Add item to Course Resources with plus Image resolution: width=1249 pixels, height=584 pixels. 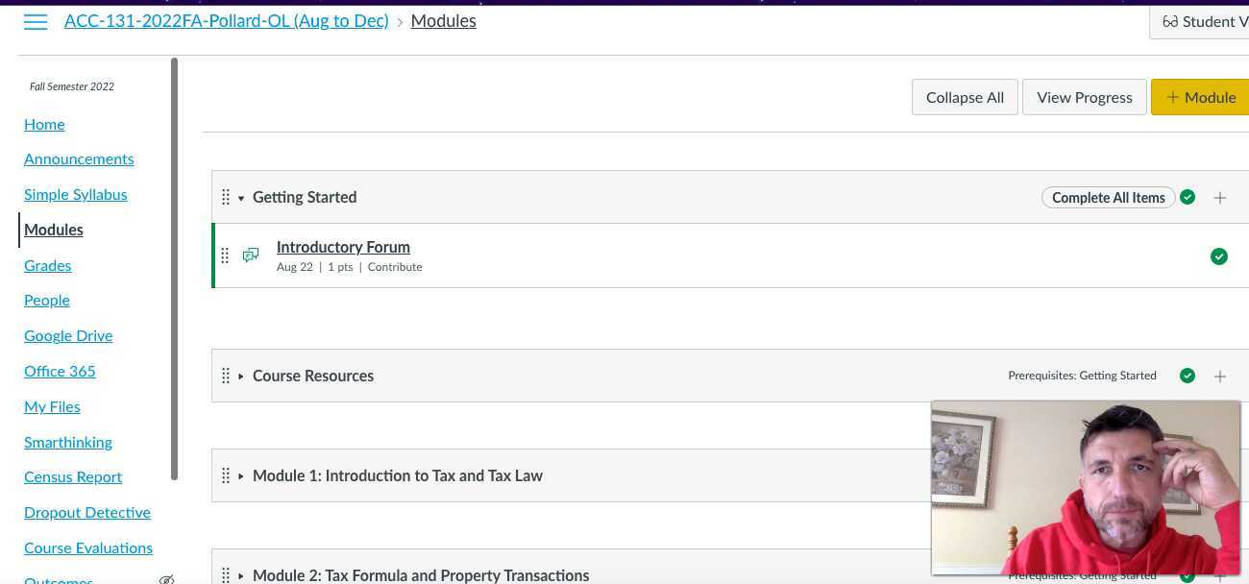[1220, 377]
